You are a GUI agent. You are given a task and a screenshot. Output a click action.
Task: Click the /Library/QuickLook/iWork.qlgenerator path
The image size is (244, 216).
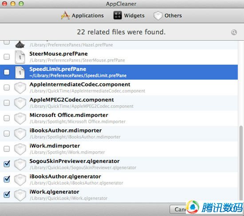pos(68,198)
